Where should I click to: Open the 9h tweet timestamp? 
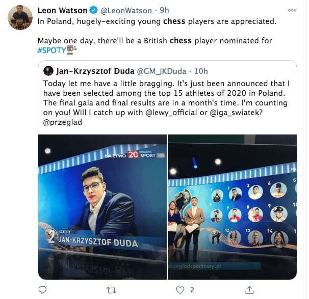coord(164,10)
